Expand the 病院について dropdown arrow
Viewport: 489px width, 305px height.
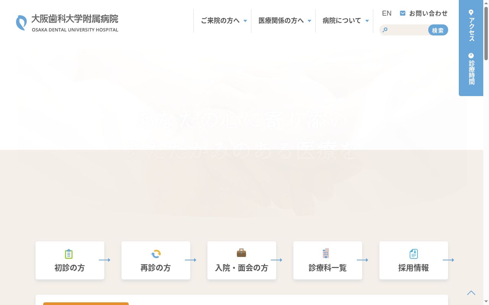tap(367, 21)
